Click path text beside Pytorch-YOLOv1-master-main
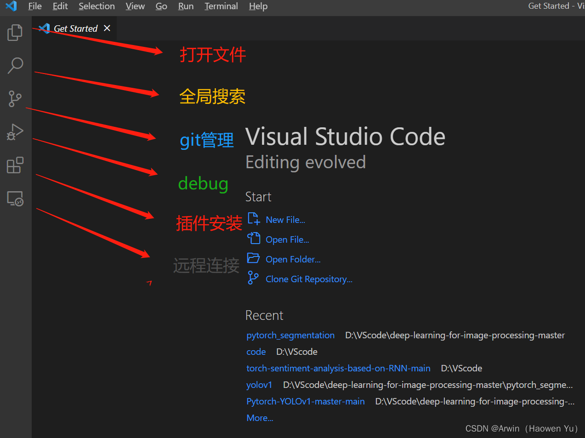This screenshot has width=585, height=438. point(475,401)
